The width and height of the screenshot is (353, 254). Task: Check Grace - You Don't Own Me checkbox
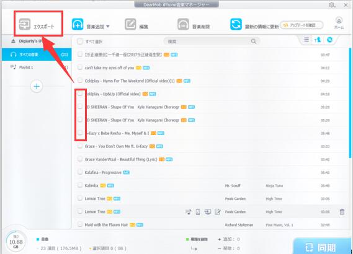pyautogui.click(x=79, y=146)
